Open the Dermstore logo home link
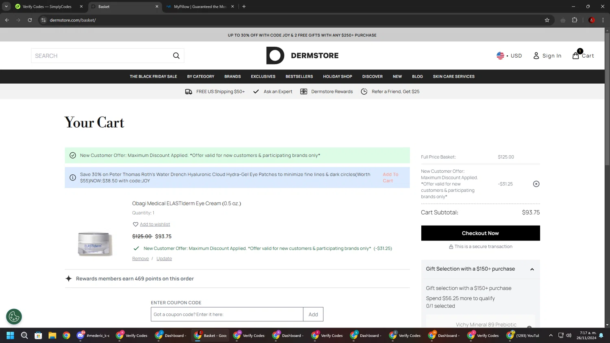 [302, 56]
